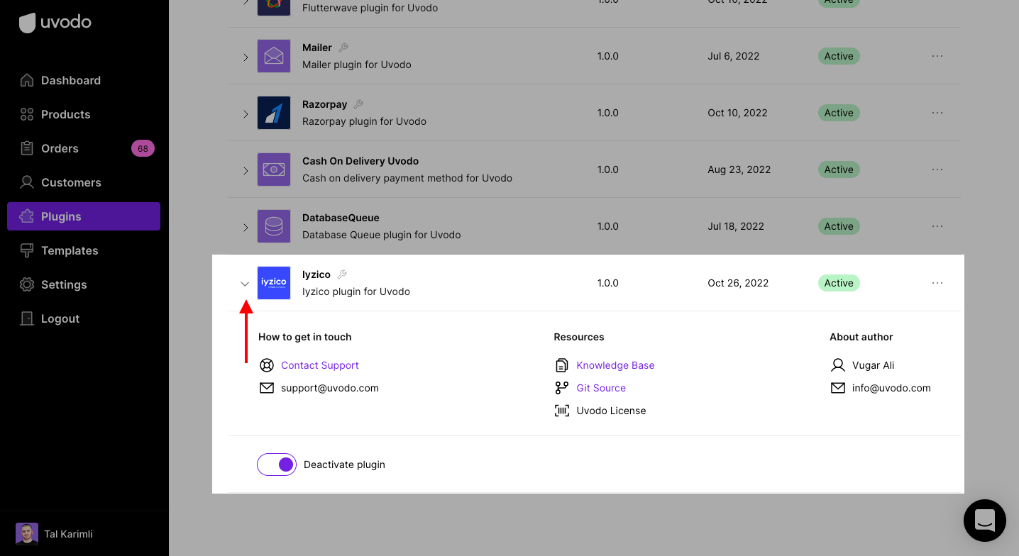Open Dashboard from the sidebar
The image size is (1019, 556).
(x=84, y=80)
